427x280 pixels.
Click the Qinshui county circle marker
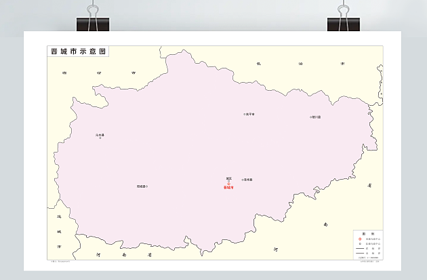100,138
